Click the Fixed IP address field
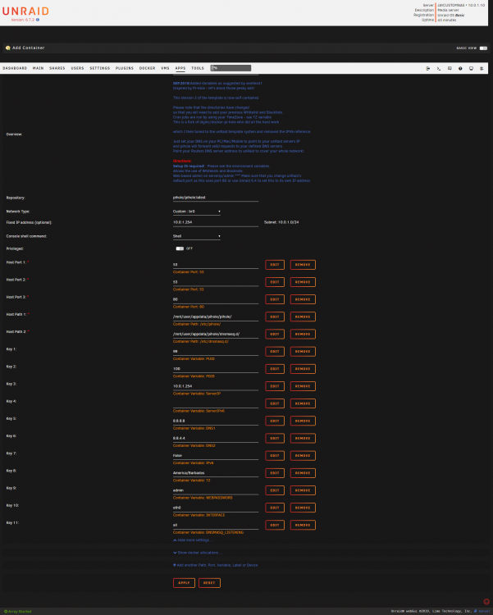Image resolution: width=493 pixels, height=615 pixels. tap(216, 222)
